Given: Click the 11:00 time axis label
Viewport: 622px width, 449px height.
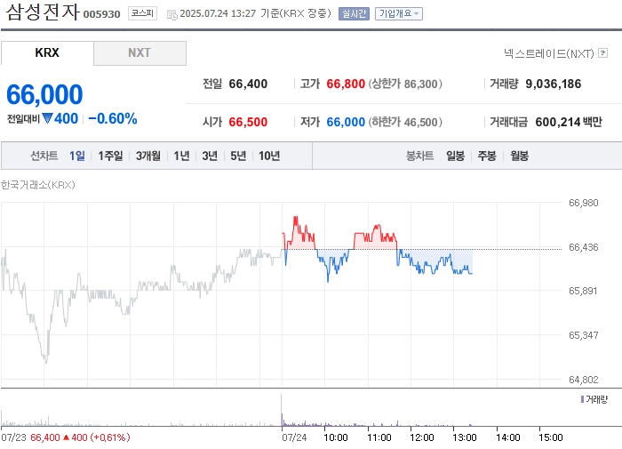Looking at the screenshot, I should [379, 437].
